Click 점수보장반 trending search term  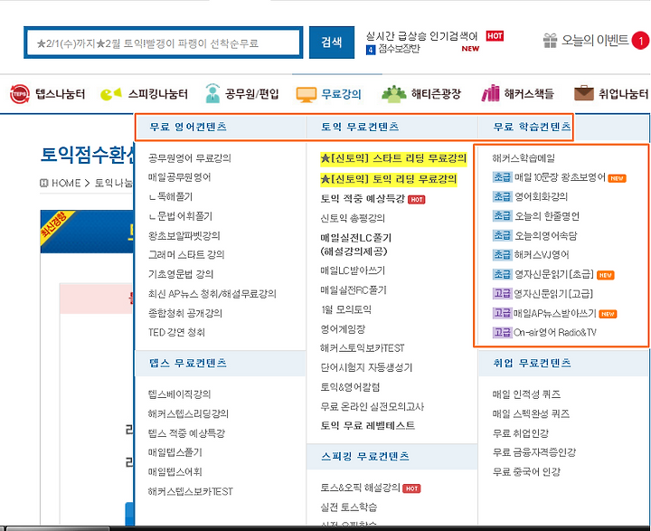point(399,49)
